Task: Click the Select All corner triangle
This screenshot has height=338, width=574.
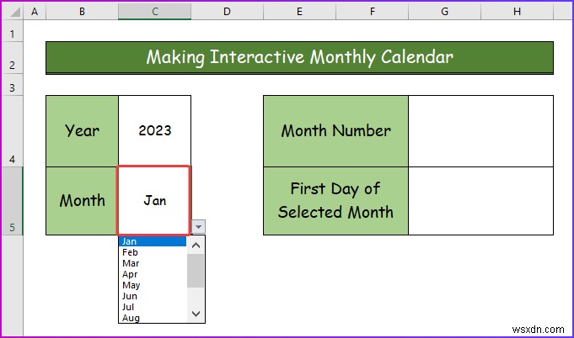Action: click(14, 12)
